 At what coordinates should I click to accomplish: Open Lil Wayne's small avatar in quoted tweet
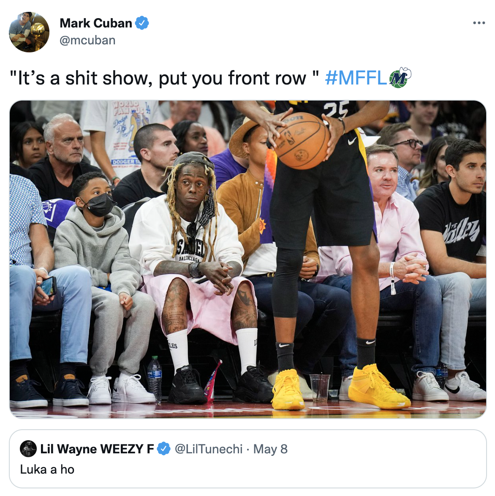(28, 449)
